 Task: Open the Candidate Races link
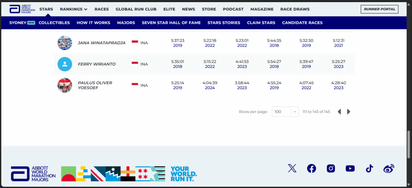pos(302,23)
